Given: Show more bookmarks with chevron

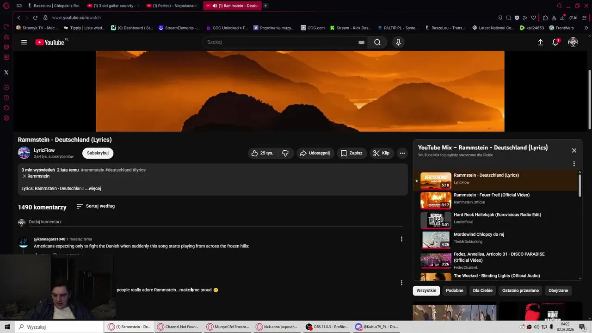Looking at the screenshot, I should point(586,28).
